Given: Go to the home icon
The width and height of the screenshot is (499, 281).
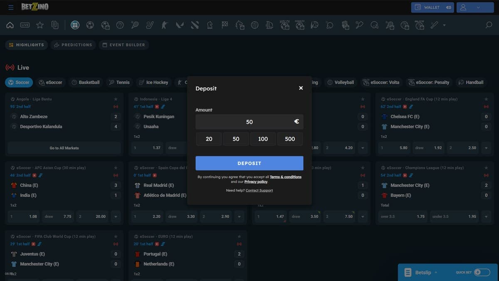Looking at the screenshot, I should pos(10,25).
